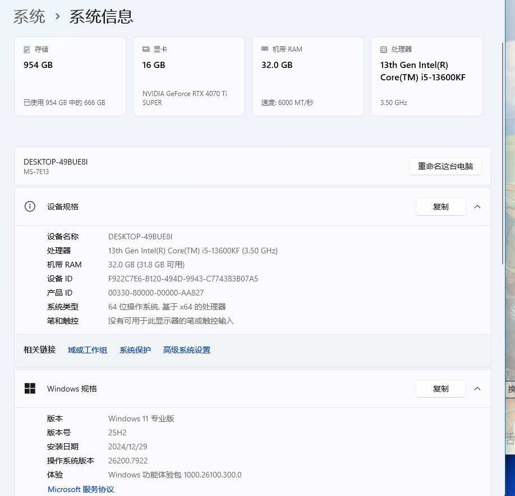Go back to 系统 in the breadcrumb

29,17
